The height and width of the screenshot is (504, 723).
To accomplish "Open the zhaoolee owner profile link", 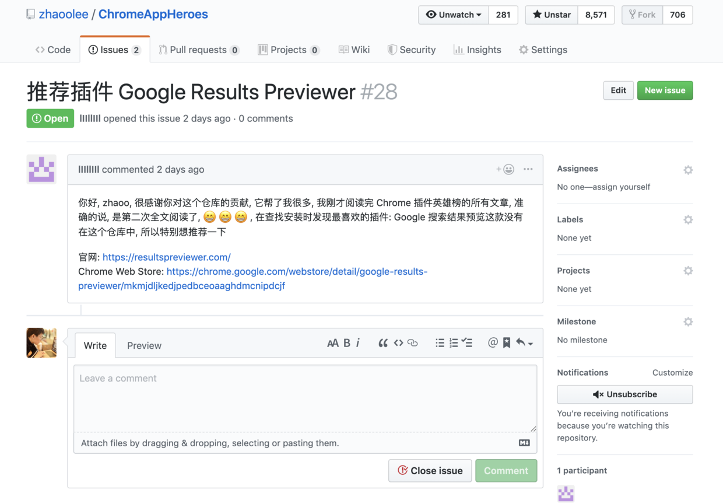I will tap(64, 15).
